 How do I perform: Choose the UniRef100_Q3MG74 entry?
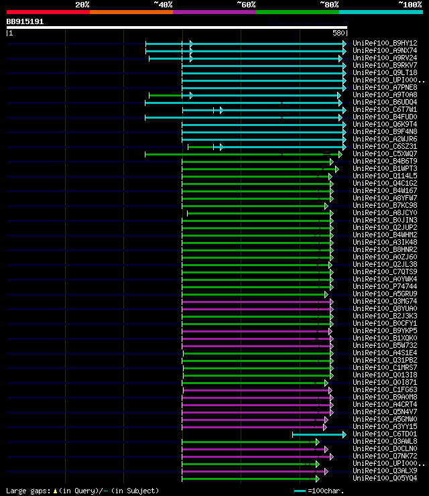[x=385, y=301]
